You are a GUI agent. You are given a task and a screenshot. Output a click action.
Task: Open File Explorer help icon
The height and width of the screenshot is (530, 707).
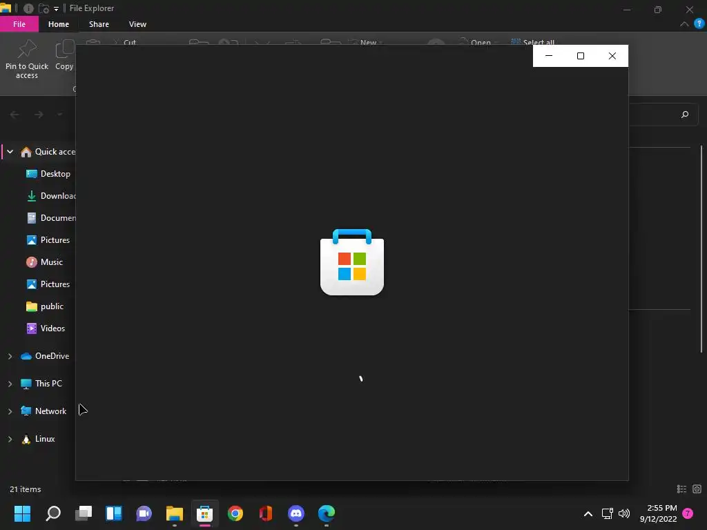coord(699,24)
